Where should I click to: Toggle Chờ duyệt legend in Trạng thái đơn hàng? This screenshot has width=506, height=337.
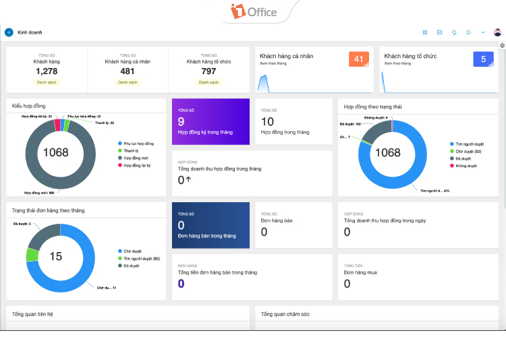point(130,251)
